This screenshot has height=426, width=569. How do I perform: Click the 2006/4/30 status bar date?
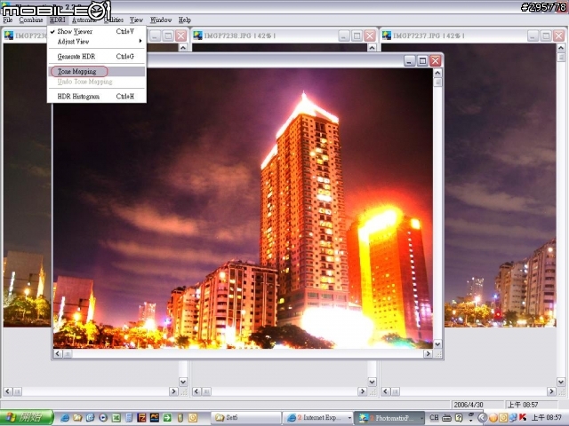point(469,405)
